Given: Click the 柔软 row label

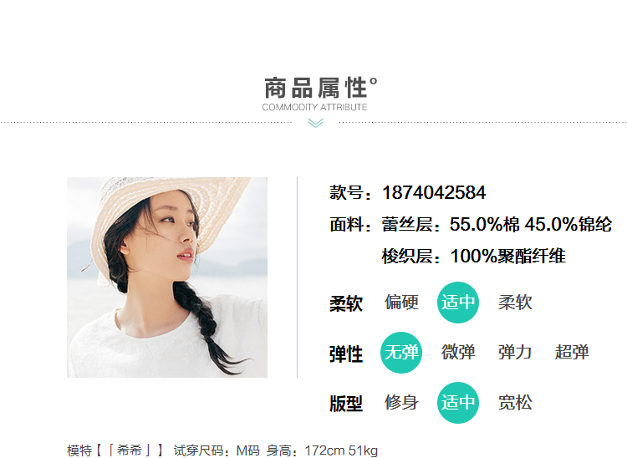Looking at the screenshot, I should pos(346,303).
